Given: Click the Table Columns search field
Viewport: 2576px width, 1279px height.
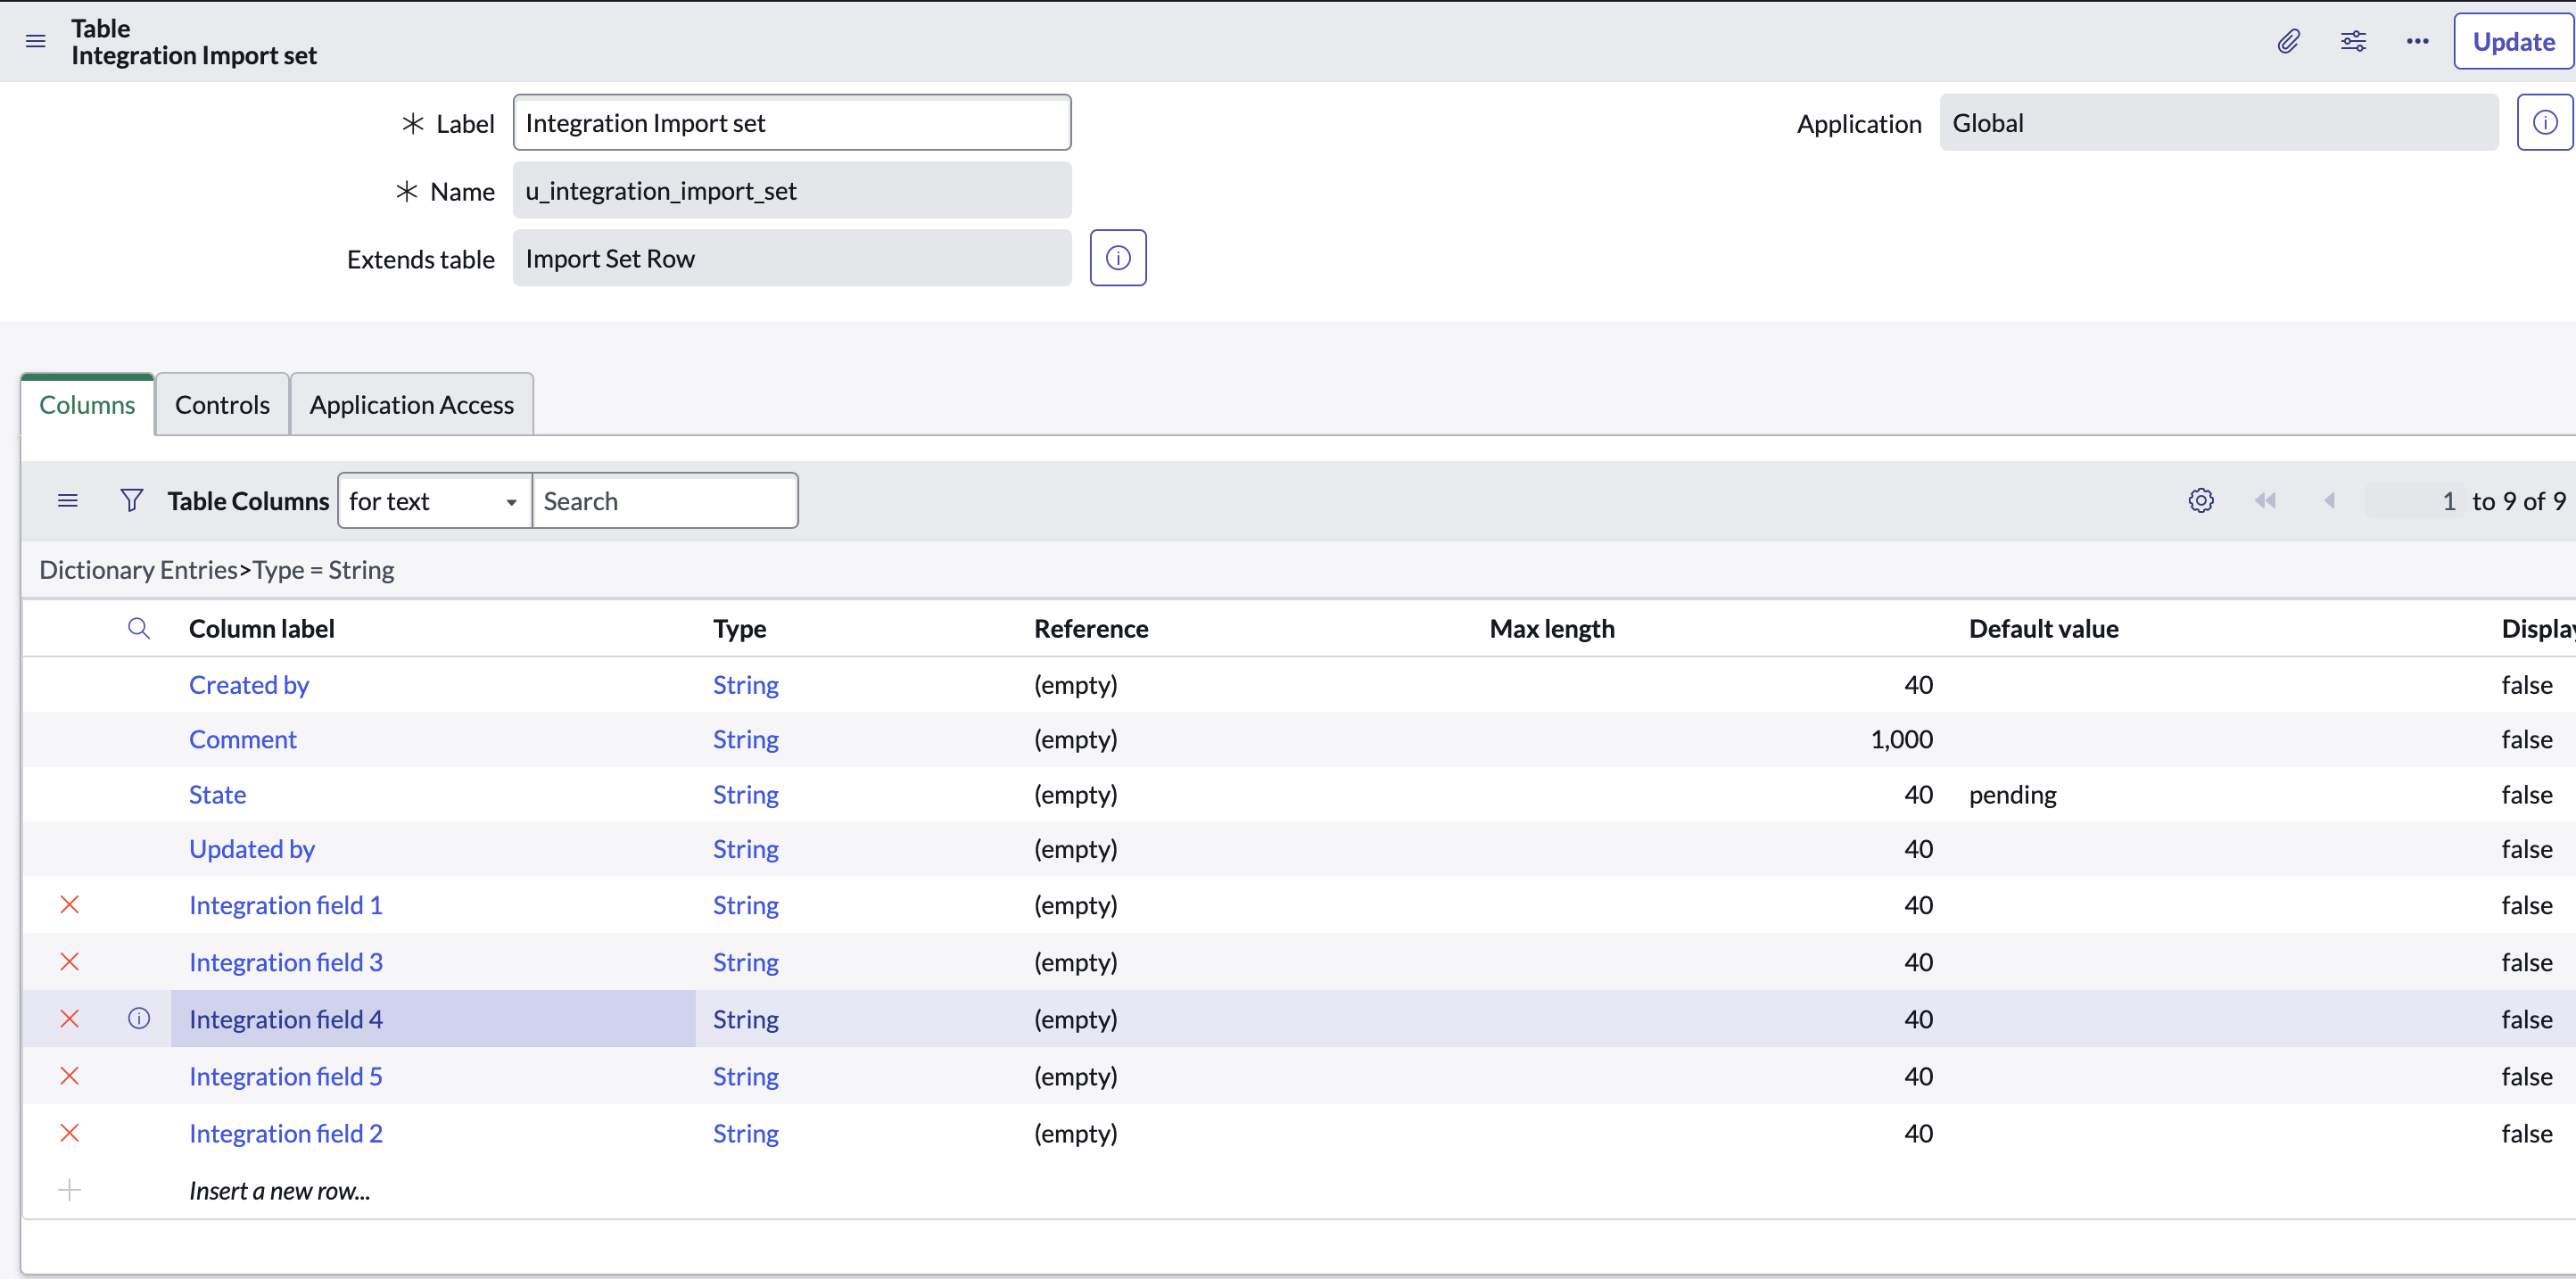Looking at the screenshot, I should click(665, 501).
